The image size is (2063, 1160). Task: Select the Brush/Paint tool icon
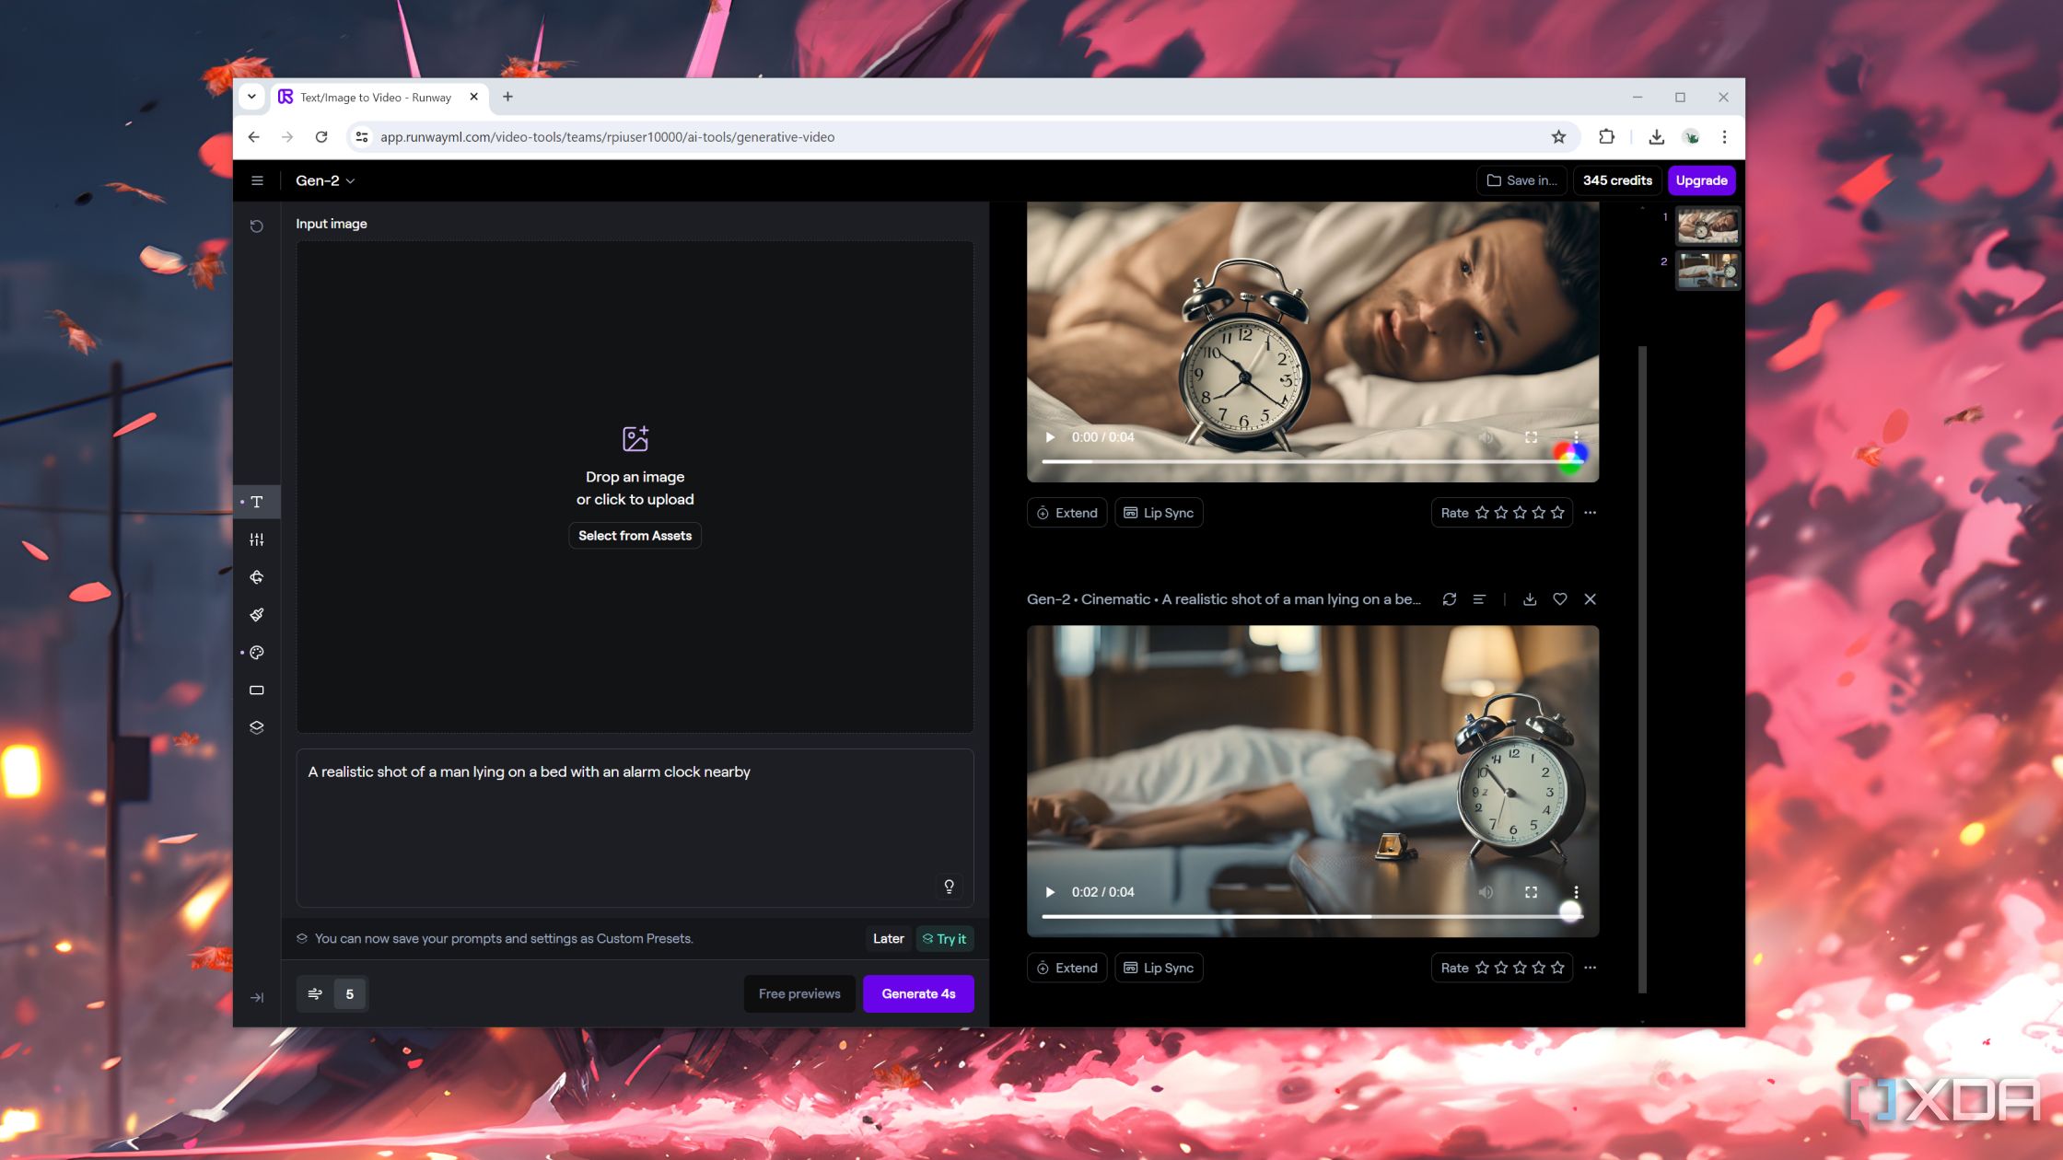[256, 613]
